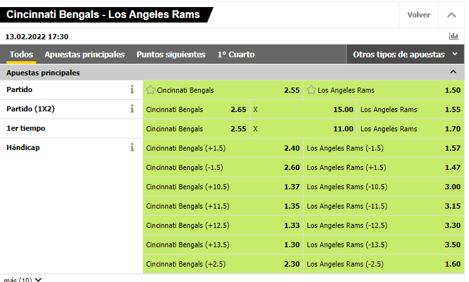
Task: Open Otros tipos de apuestas dropdown
Action: tap(405, 55)
